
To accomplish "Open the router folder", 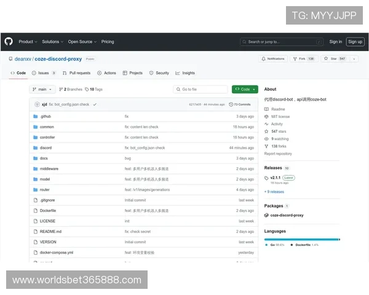I will tap(44, 190).
